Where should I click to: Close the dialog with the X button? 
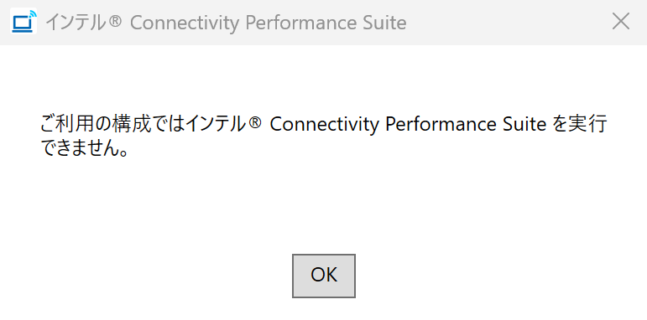point(621,22)
